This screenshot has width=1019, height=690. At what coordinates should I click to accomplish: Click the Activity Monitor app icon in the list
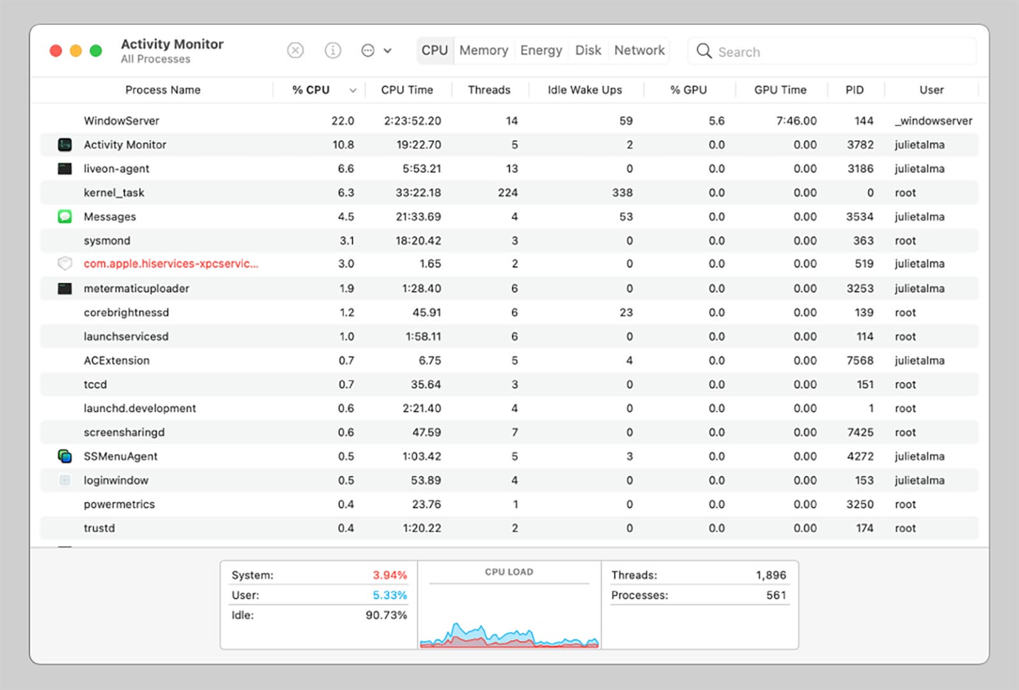(64, 145)
